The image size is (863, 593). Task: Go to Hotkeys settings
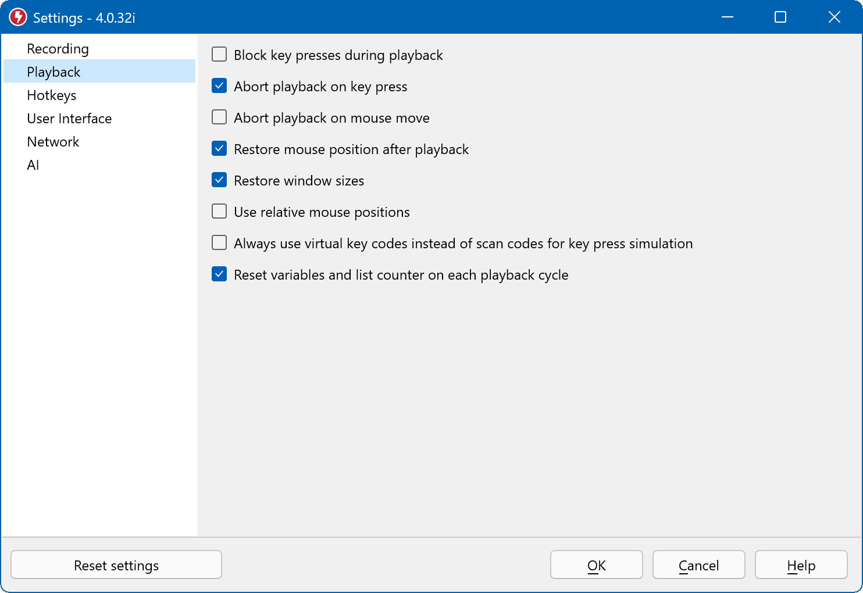tap(51, 95)
